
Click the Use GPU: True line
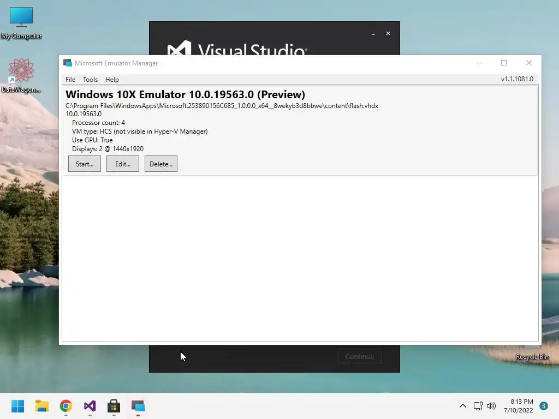pyautogui.click(x=92, y=140)
